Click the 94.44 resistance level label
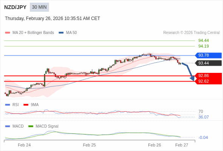The image size is (223, 151). 203,40
